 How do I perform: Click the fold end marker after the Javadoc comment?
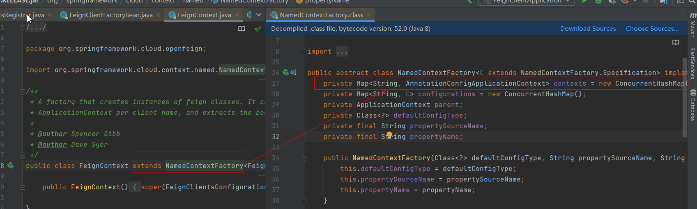pyautogui.click(x=23, y=155)
